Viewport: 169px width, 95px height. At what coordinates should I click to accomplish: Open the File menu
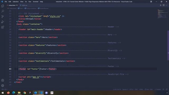click(x=6, y=2)
